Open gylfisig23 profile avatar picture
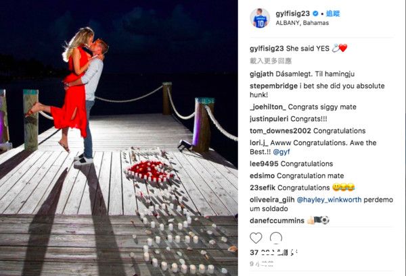 (260, 18)
